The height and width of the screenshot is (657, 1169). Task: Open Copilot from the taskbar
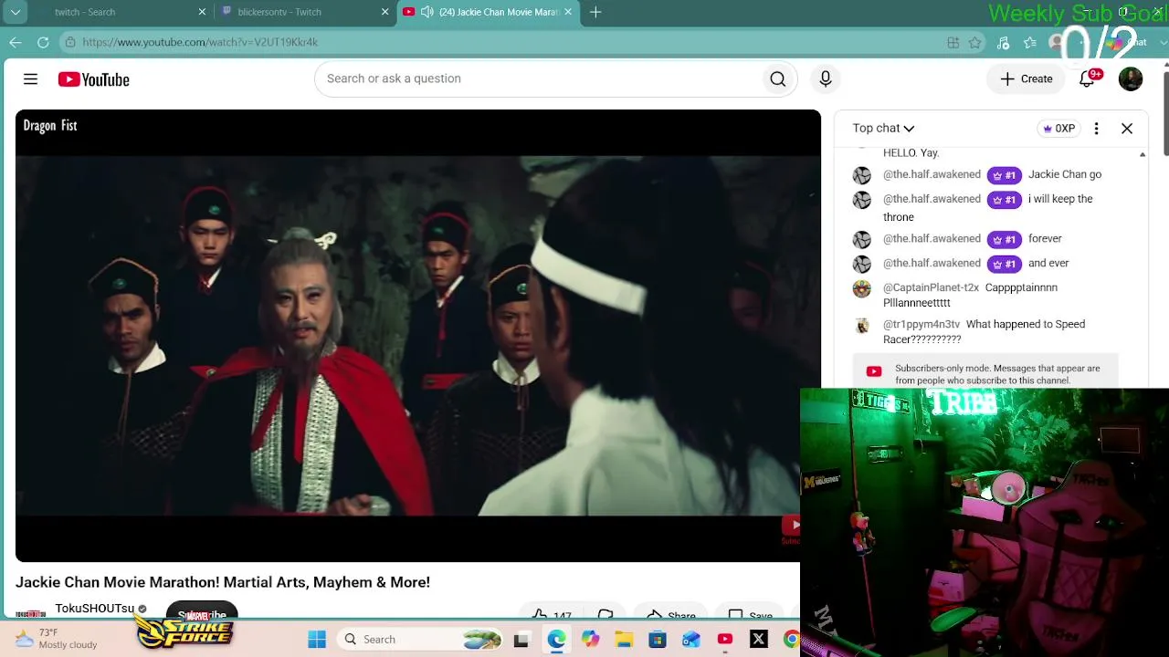(590, 640)
